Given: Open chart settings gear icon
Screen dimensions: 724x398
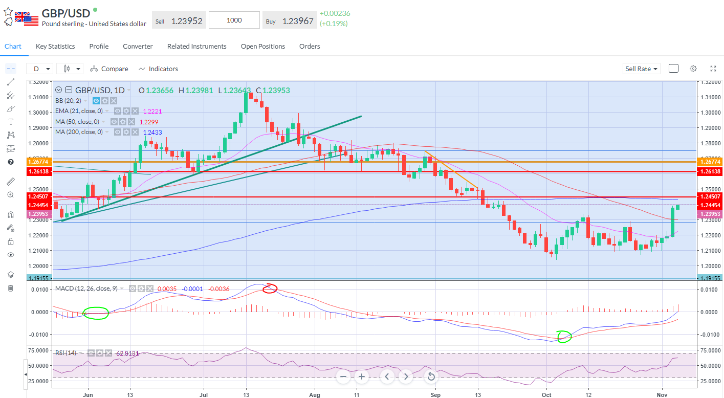Looking at the screenshot, I should (x=693, y=69).
